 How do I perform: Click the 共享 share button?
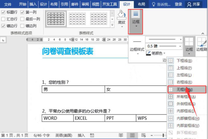(x=193, y=4)
